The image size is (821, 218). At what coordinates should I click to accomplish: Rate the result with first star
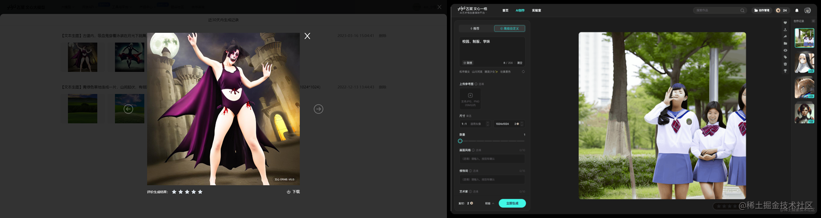[174, 192]
